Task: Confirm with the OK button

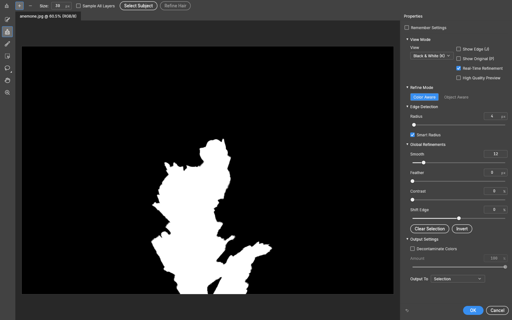Action: coord(473,310)
